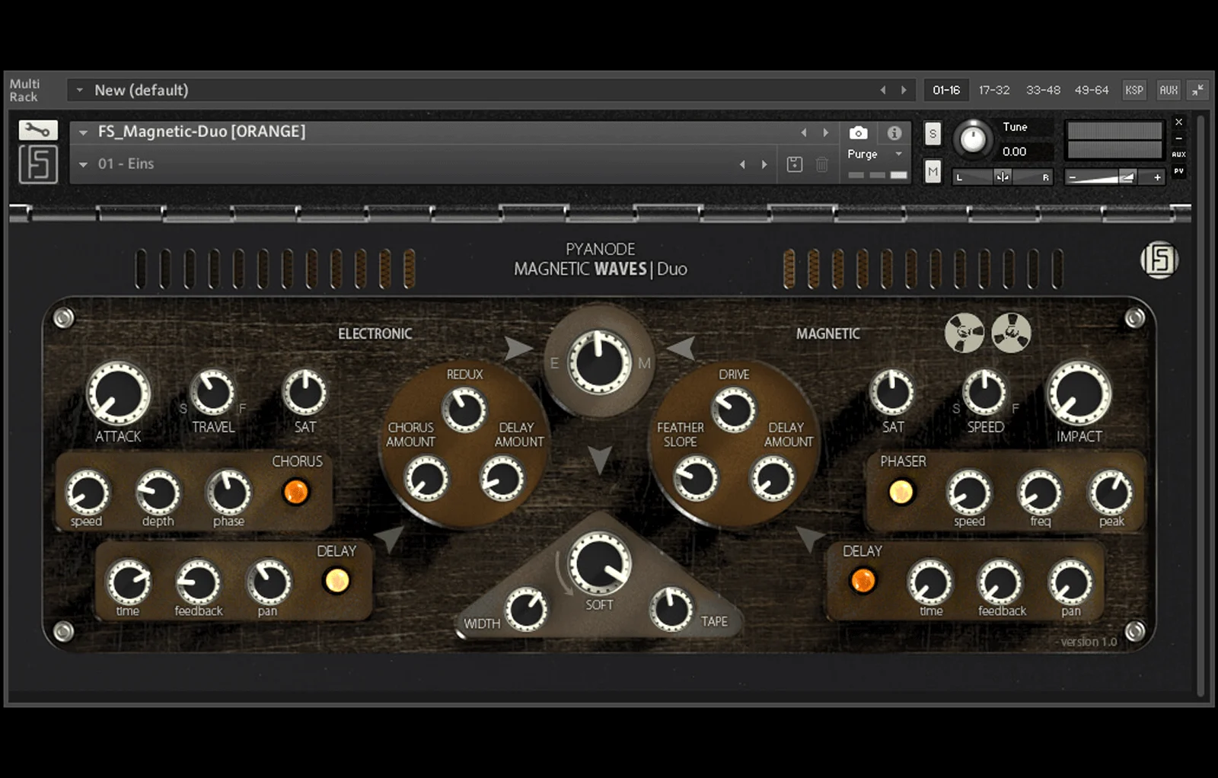
Task: Toggle the PHASER power light
Action: [901, 492]
